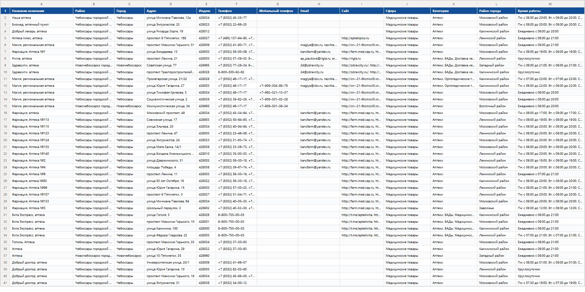Select the 'Добрый лекарь, аптека' cell

42,31
